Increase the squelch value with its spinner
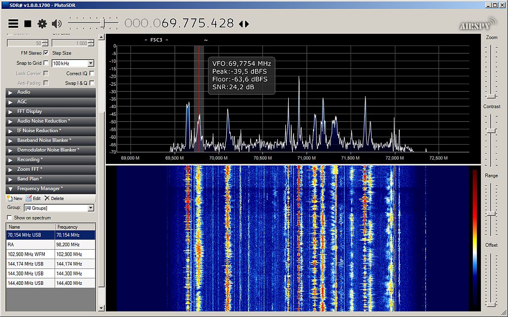Viewport: 508px width, 317px height. click(x=45, y=42)
